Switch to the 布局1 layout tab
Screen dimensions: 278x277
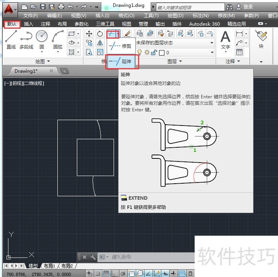coord(49,266)
